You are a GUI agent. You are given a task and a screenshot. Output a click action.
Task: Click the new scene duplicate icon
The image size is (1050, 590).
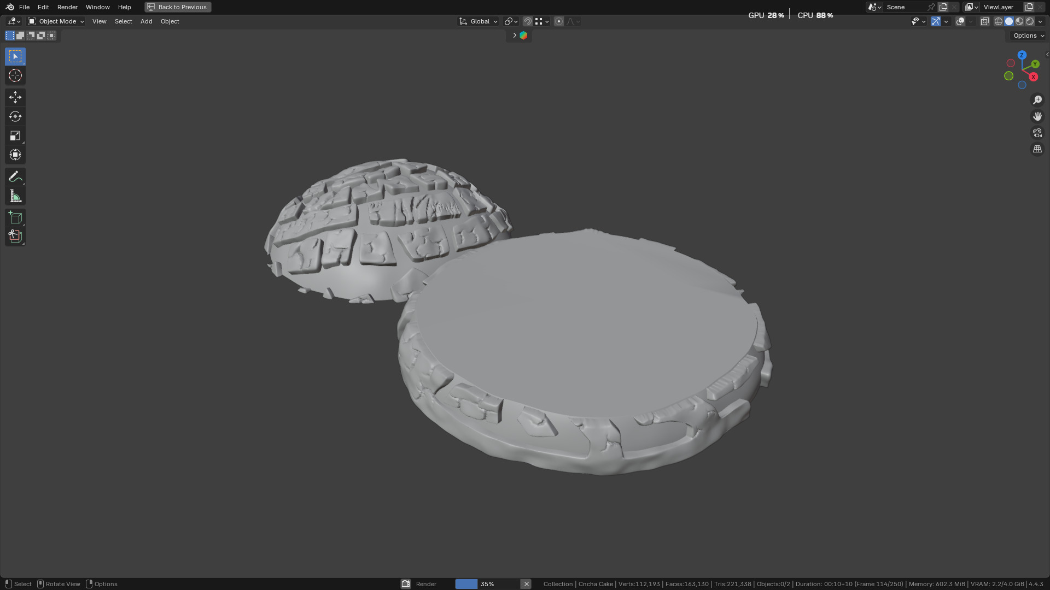pos(943,7)
